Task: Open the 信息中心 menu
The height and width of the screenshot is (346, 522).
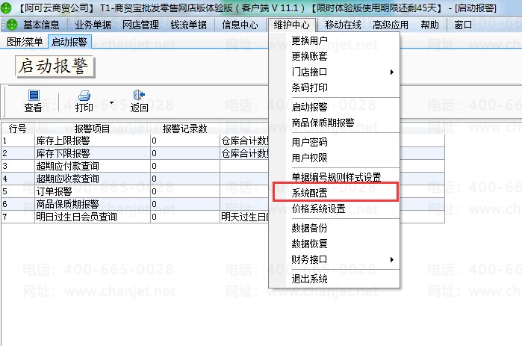Action: click(x=240, y=25)
